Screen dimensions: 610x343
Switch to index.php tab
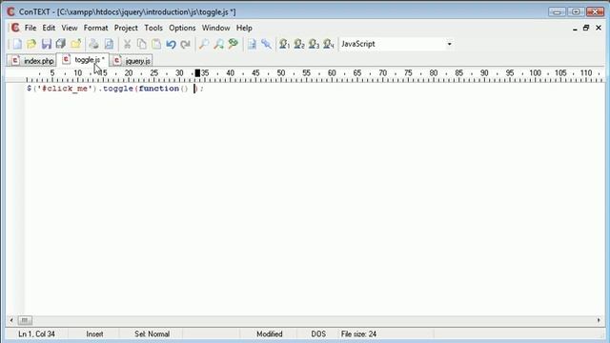click(32, 61)
